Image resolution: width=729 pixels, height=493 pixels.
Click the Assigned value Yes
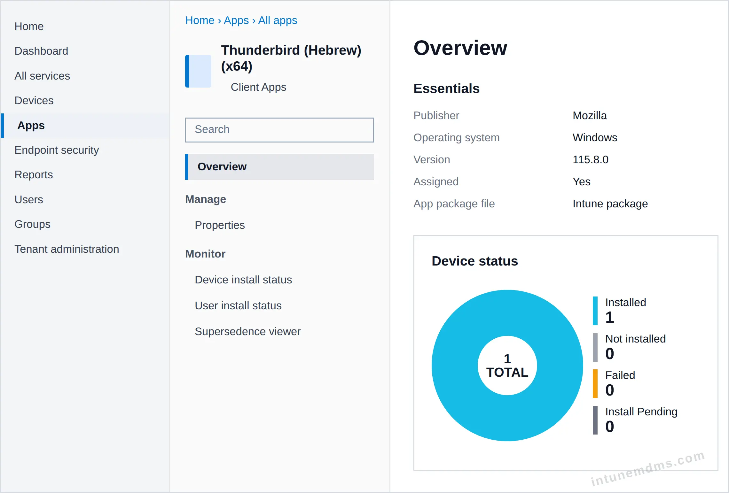582,181
